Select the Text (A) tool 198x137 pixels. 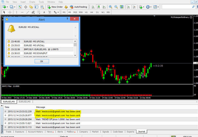point(44,12)
